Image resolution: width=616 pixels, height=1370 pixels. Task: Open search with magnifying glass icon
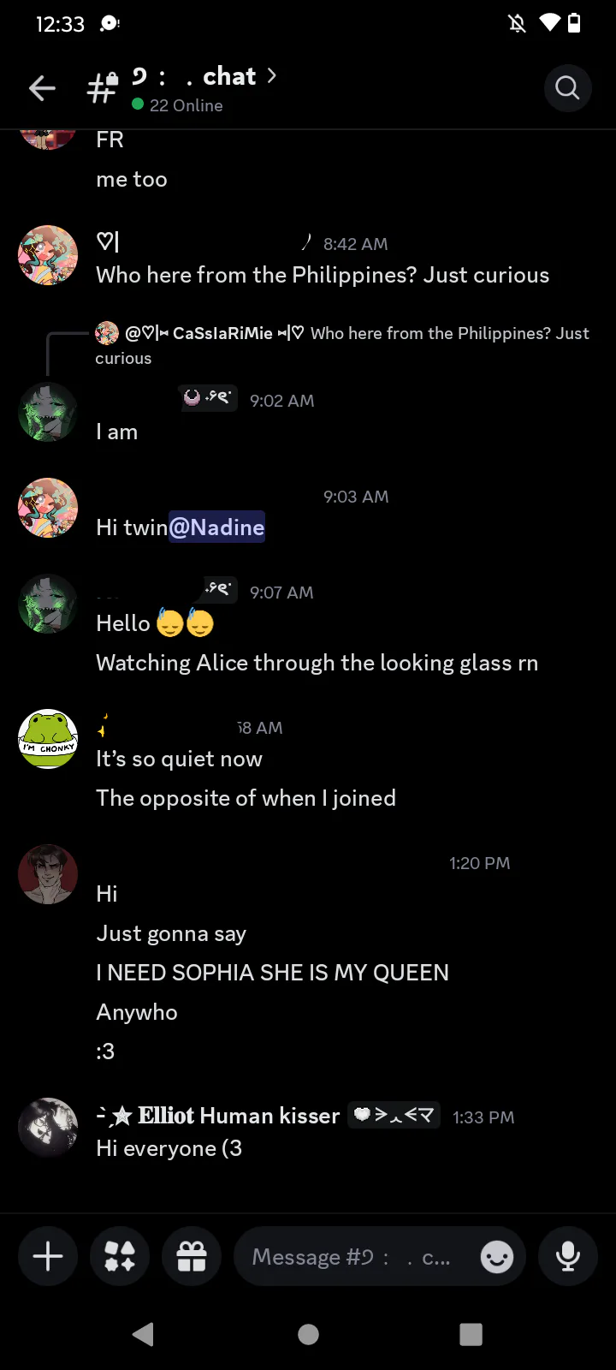(567, 87)
